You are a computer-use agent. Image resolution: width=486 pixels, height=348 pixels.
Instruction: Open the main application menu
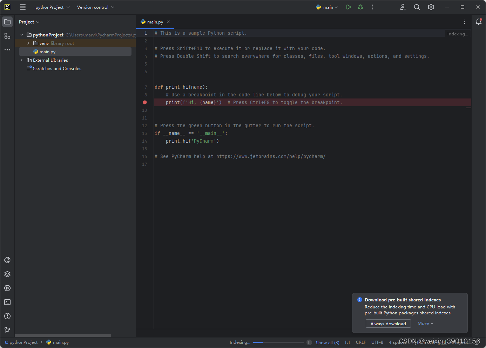[22, 7]
